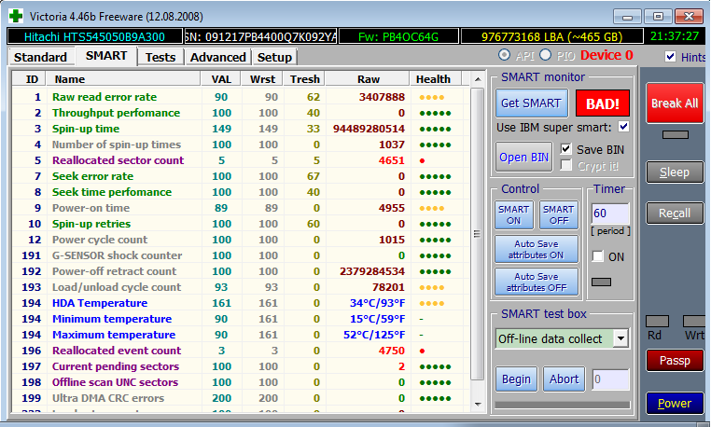Select the API radio button
The image size is (711, 427).
coord(504,56)
